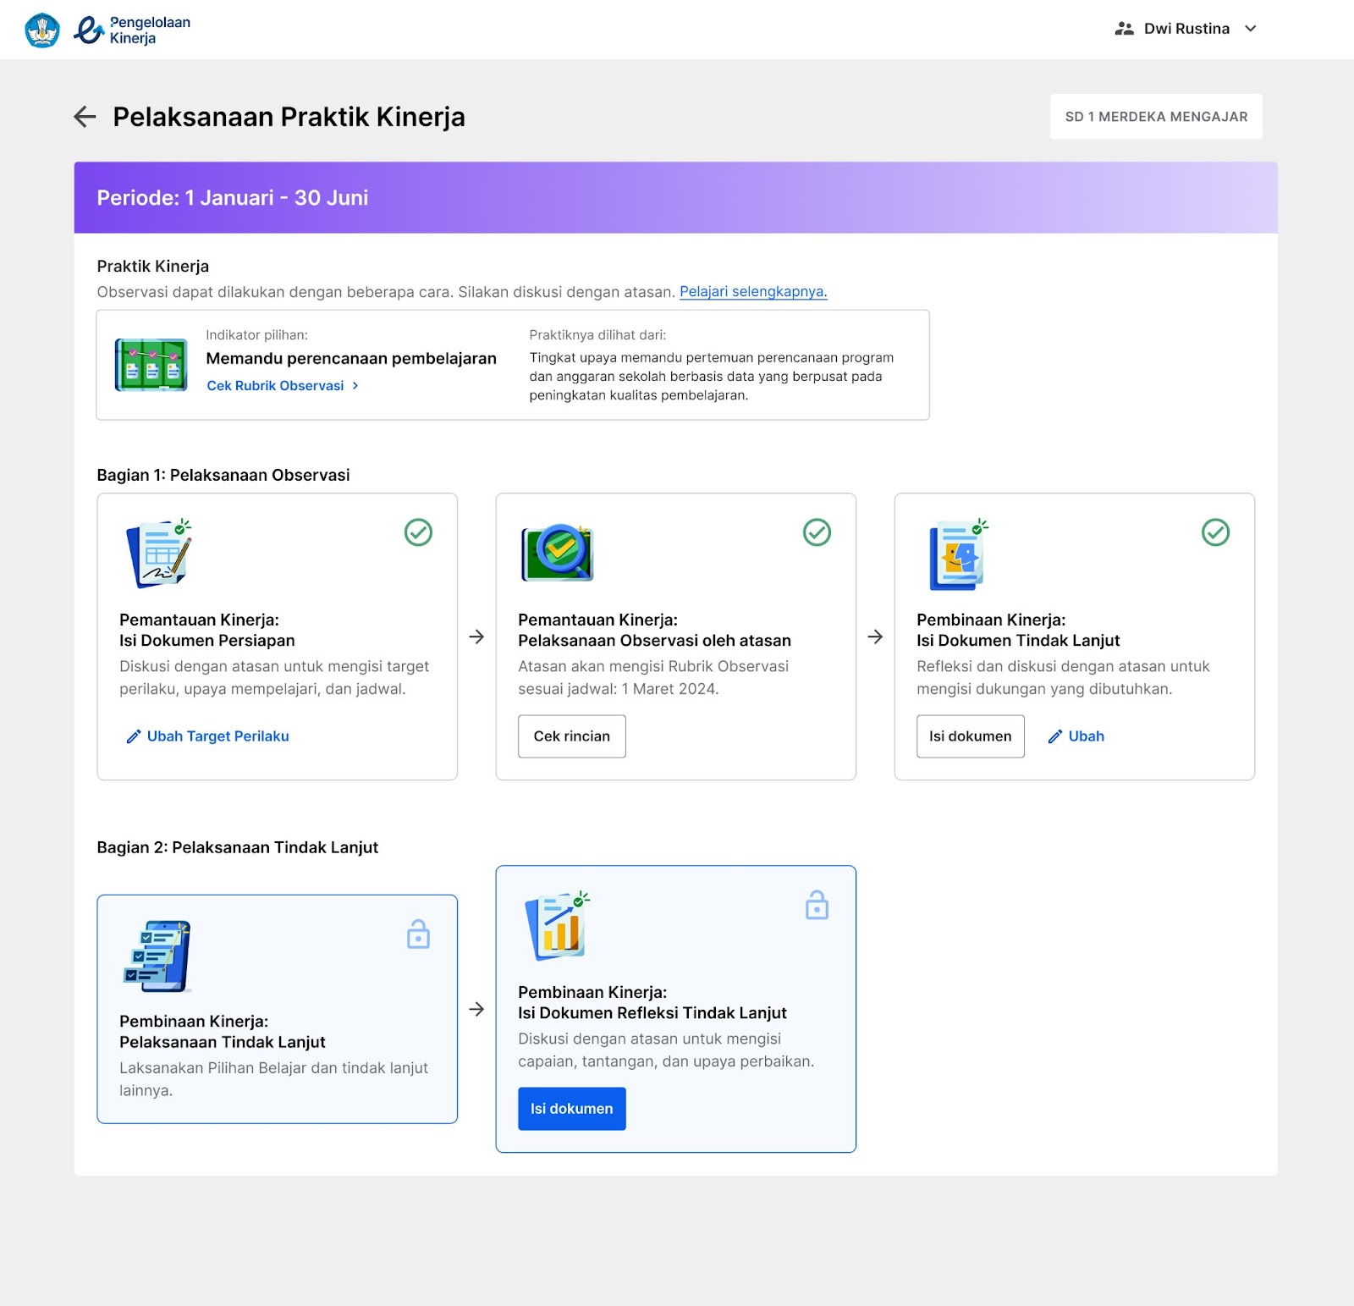Click the checkmark on Pelaksanaan Observasi card

(817, 532)
